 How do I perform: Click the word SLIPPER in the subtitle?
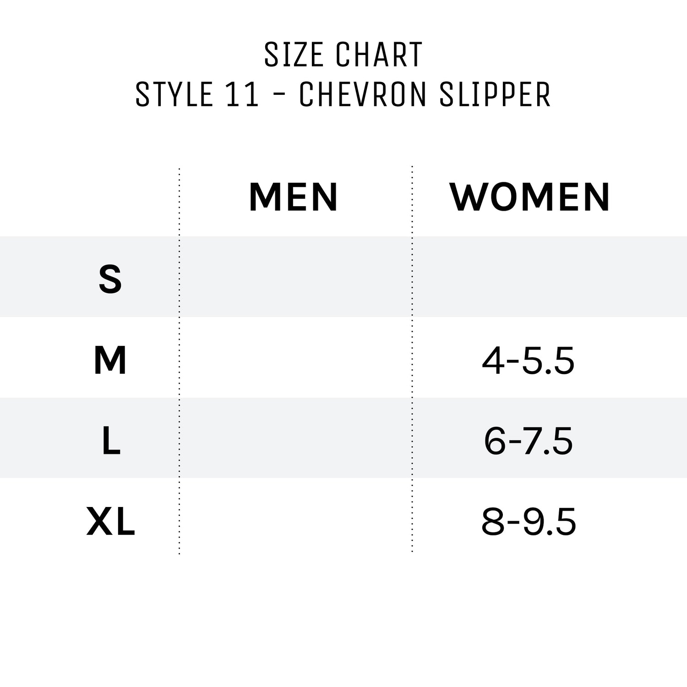(495, 94)
